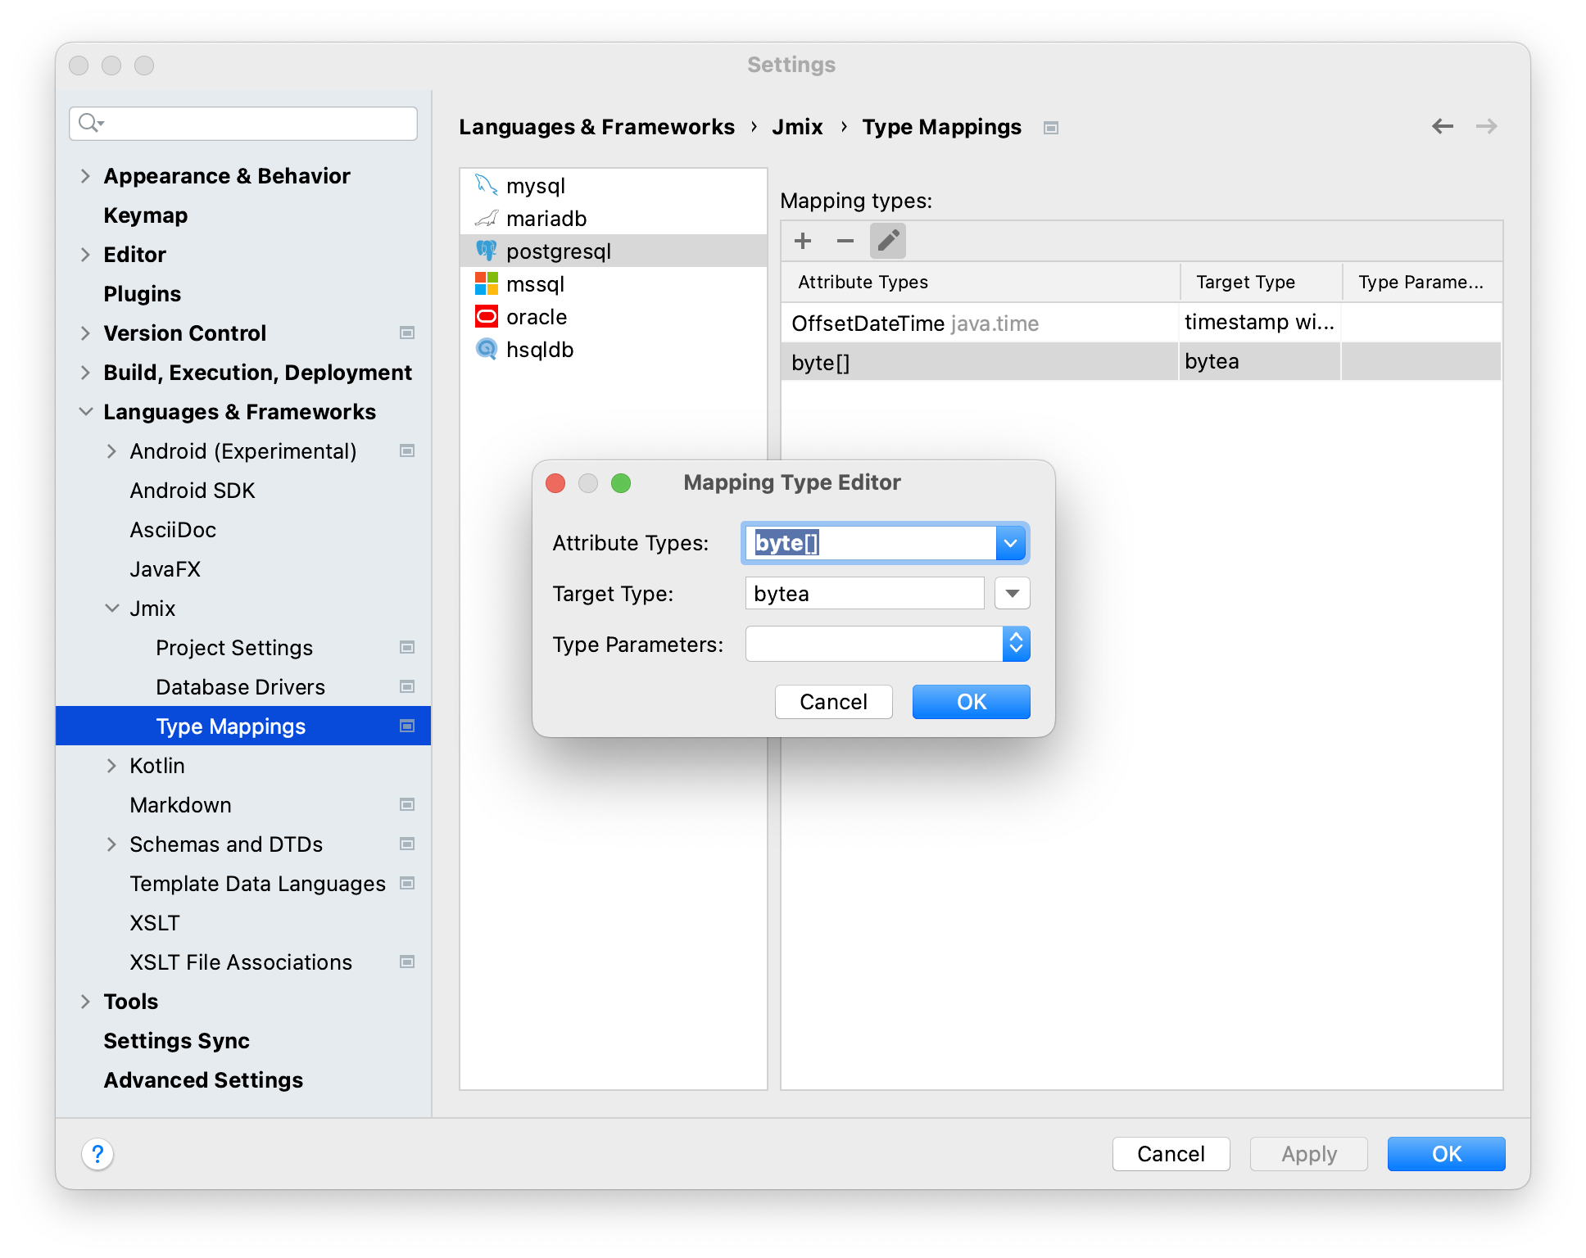
Task: Click the Target Type column header
Action: (x=1262, y=282)
